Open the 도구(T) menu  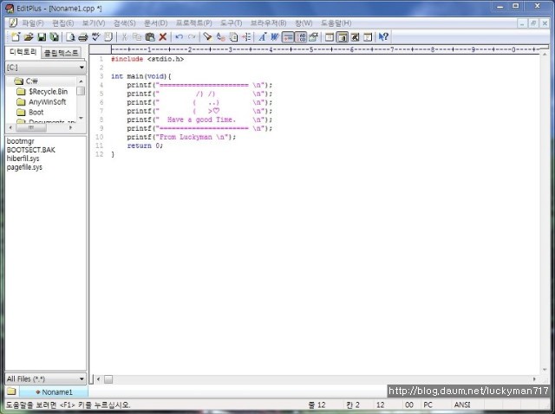tap(232, 23)
